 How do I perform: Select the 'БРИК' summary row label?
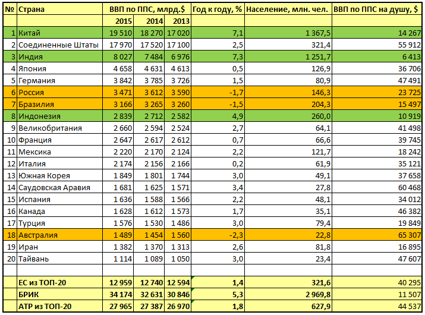[59, 294]
